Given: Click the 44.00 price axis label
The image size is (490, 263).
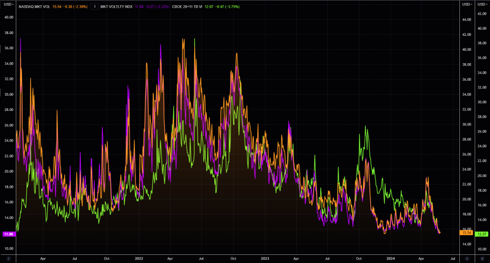Looking at the screenshot, I should pyautogui.click(x=467, y=19).
